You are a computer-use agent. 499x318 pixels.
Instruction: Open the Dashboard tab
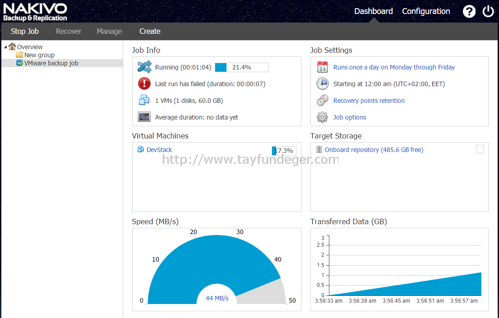(x=373, y=11)
